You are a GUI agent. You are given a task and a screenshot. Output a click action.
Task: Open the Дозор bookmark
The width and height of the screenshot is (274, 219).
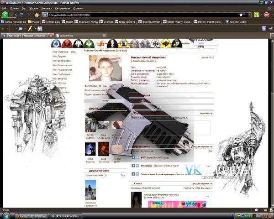[67, 22]
